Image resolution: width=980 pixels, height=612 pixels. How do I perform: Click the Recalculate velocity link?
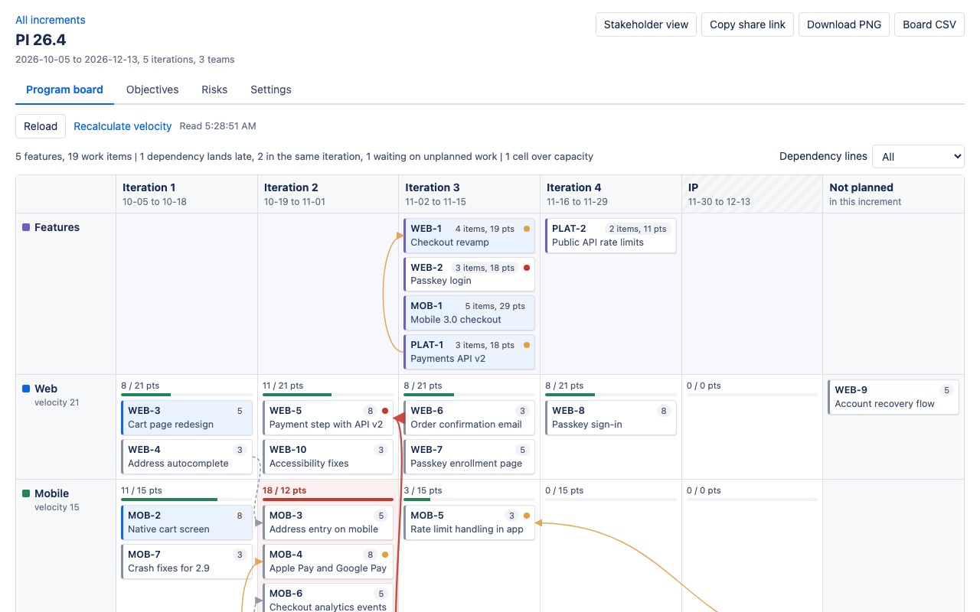coord(122,126)
